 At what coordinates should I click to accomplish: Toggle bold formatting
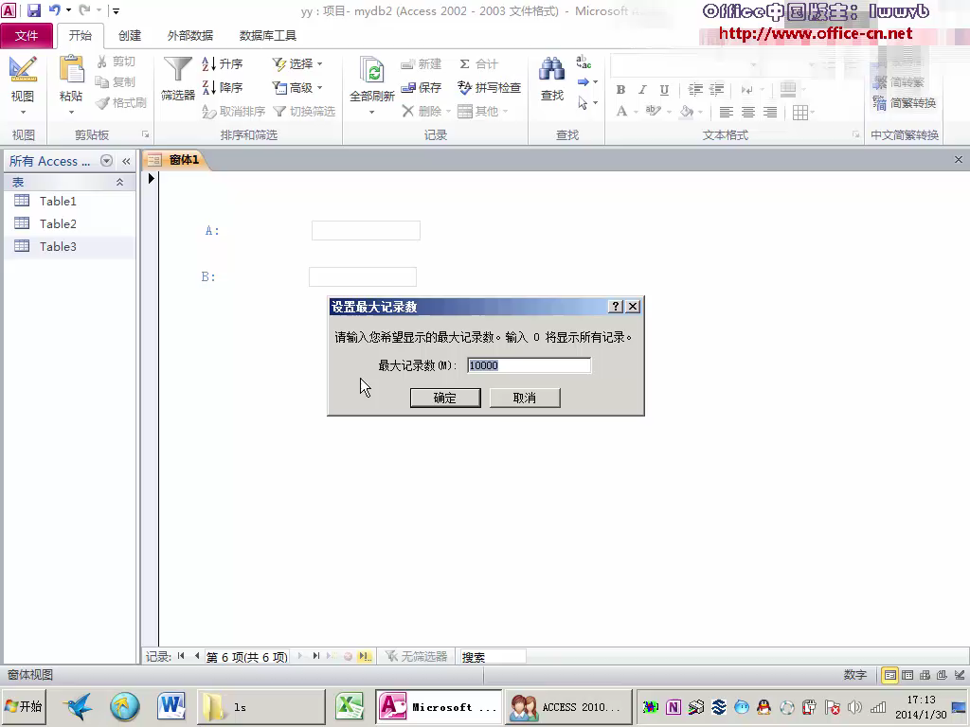pos(620,90)
